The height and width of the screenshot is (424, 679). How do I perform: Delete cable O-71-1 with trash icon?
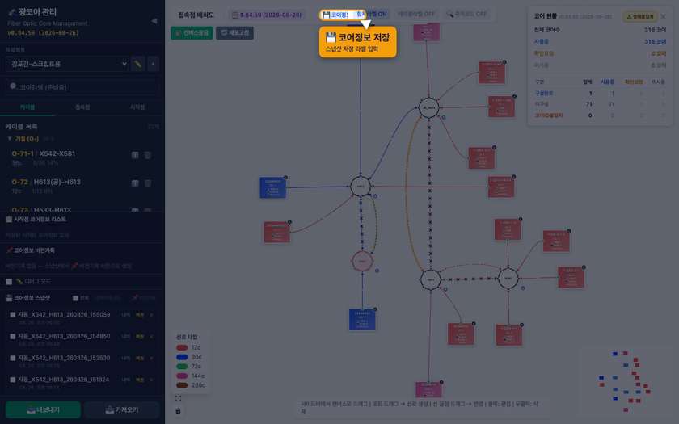pos(148,155)
